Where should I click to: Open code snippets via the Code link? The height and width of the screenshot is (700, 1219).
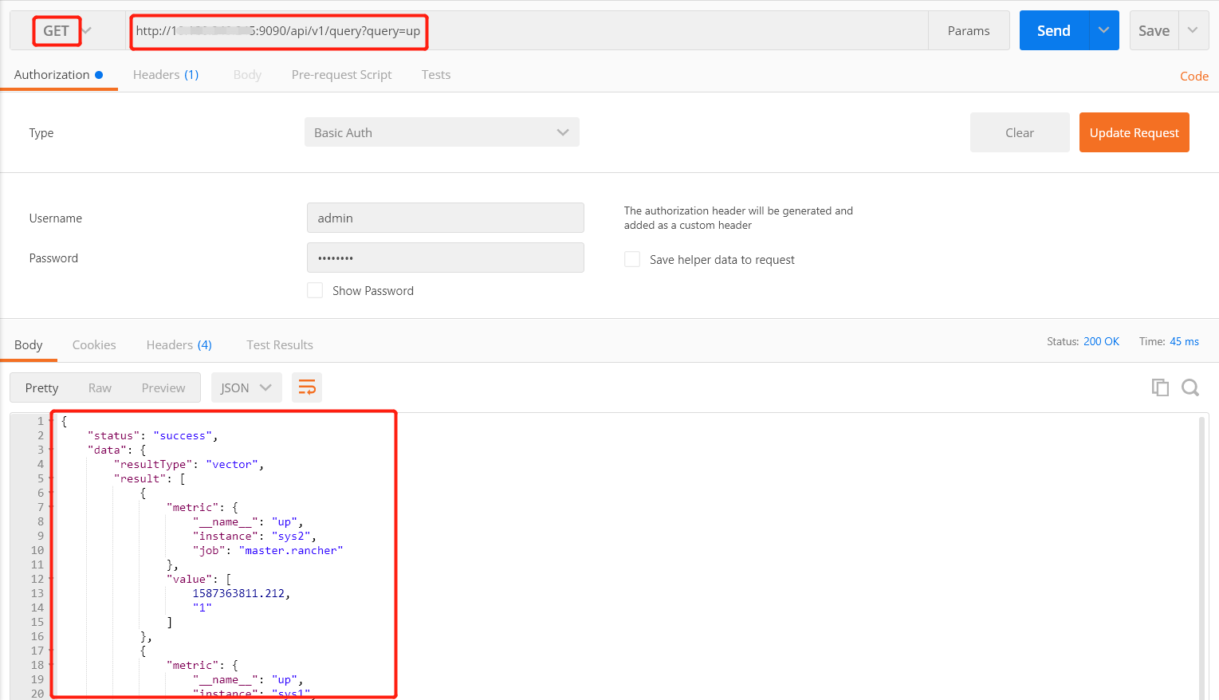point(1193,76)
